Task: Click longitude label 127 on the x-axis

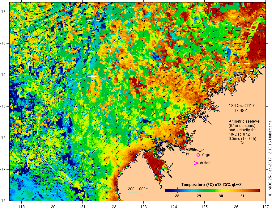Action: pos(266,207)
